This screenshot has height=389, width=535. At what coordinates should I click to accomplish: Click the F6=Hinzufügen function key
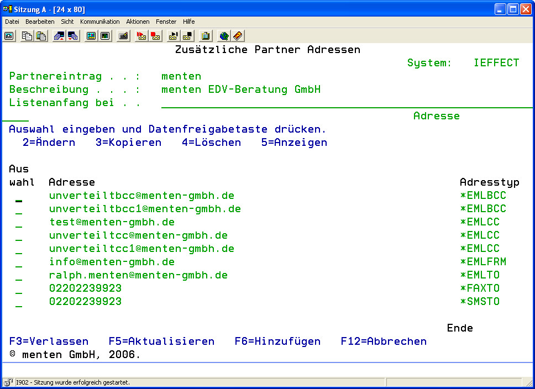pos(277,341)
